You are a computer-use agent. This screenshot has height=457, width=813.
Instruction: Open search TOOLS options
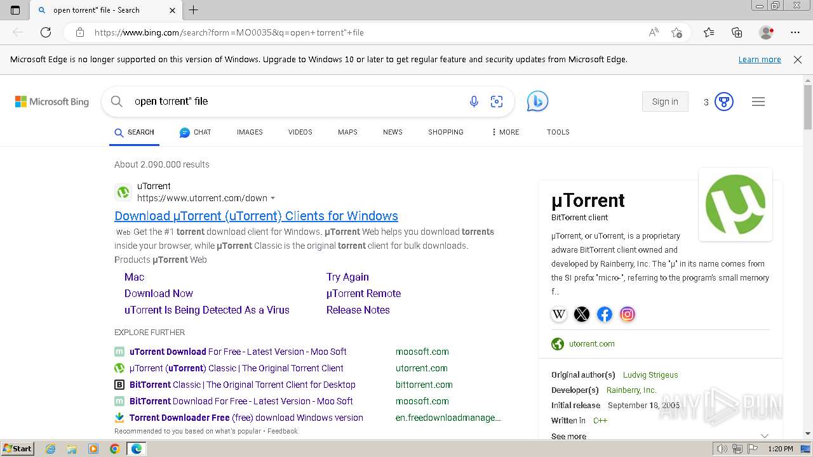[x=558, y=132]
